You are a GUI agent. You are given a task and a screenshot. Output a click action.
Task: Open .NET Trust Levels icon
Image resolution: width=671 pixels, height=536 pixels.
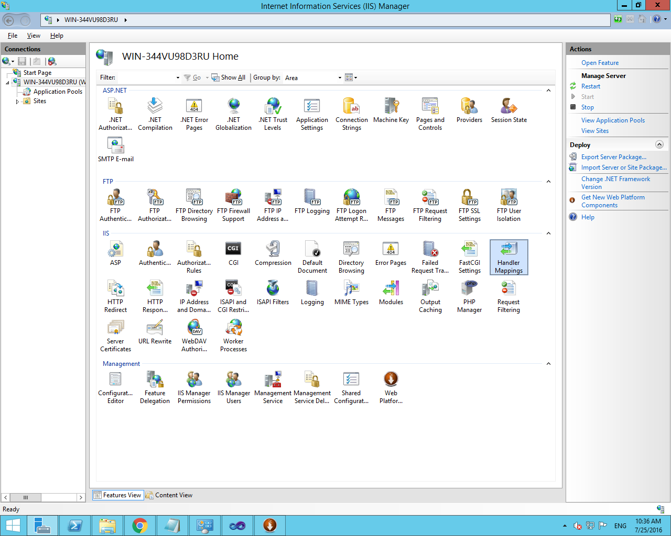coord(273,114)
